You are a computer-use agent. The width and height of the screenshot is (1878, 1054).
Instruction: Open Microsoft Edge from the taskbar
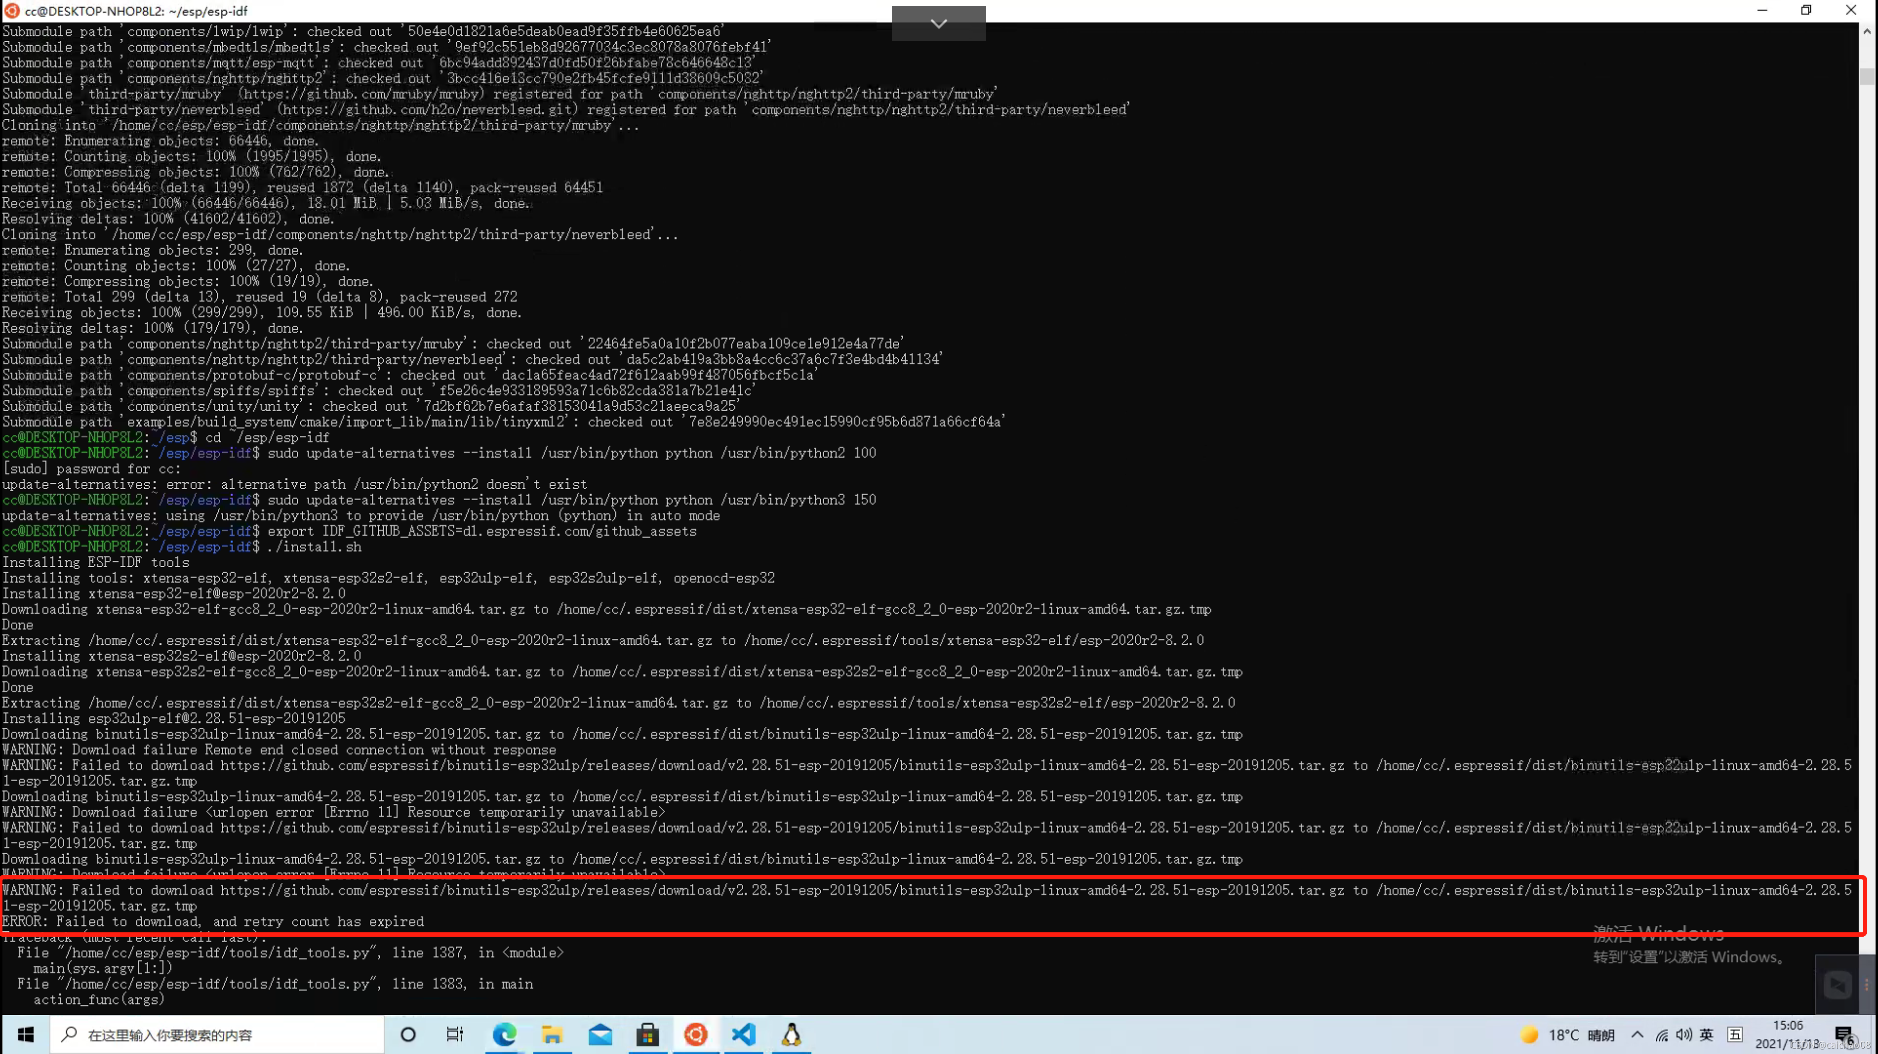pos(504,1034)
